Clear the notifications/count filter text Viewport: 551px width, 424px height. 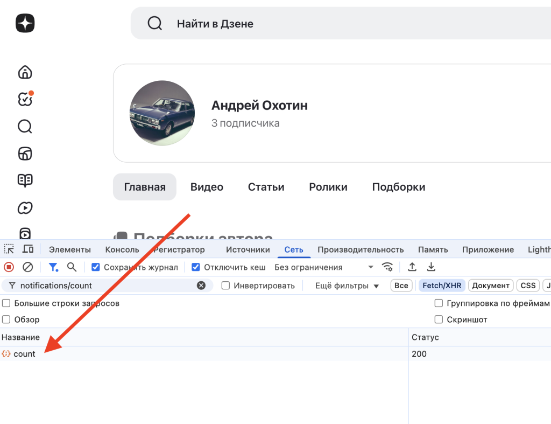point(201,286)
